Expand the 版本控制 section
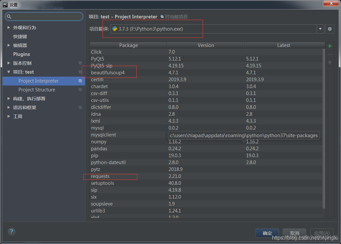This screenshot has height=244, width=341. tap(9, 63)
